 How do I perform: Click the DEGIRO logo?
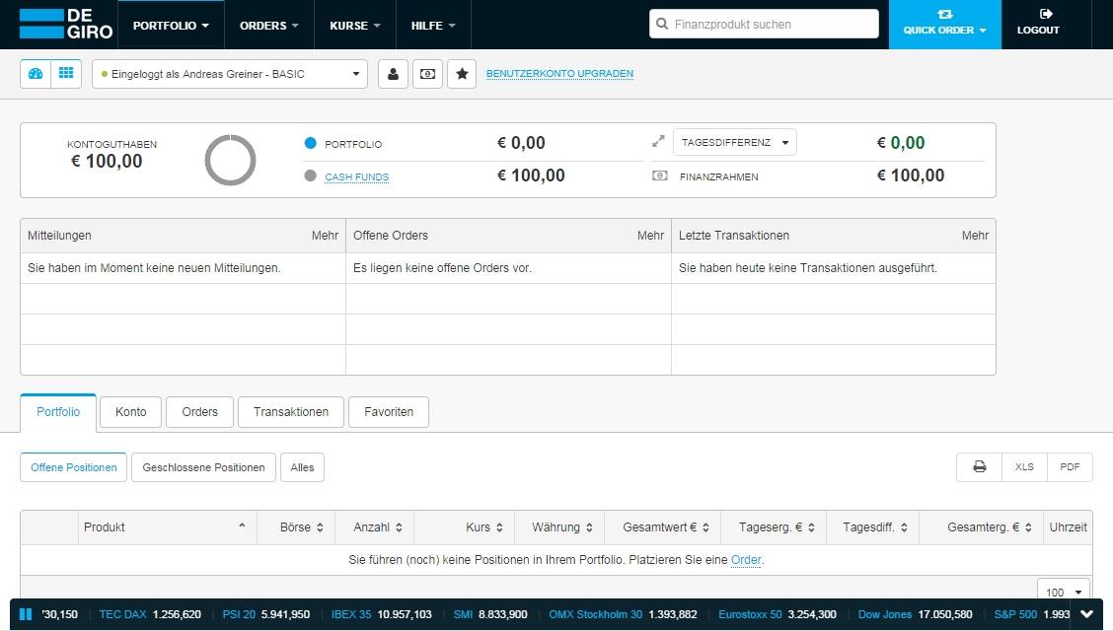point(65,24)
